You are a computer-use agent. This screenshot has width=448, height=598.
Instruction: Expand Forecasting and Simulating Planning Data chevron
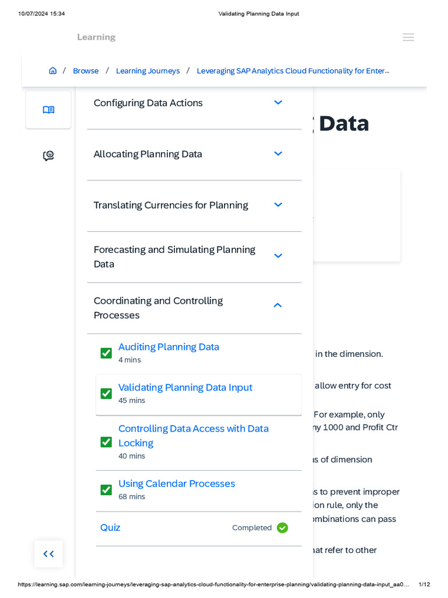tap(278, 256)
